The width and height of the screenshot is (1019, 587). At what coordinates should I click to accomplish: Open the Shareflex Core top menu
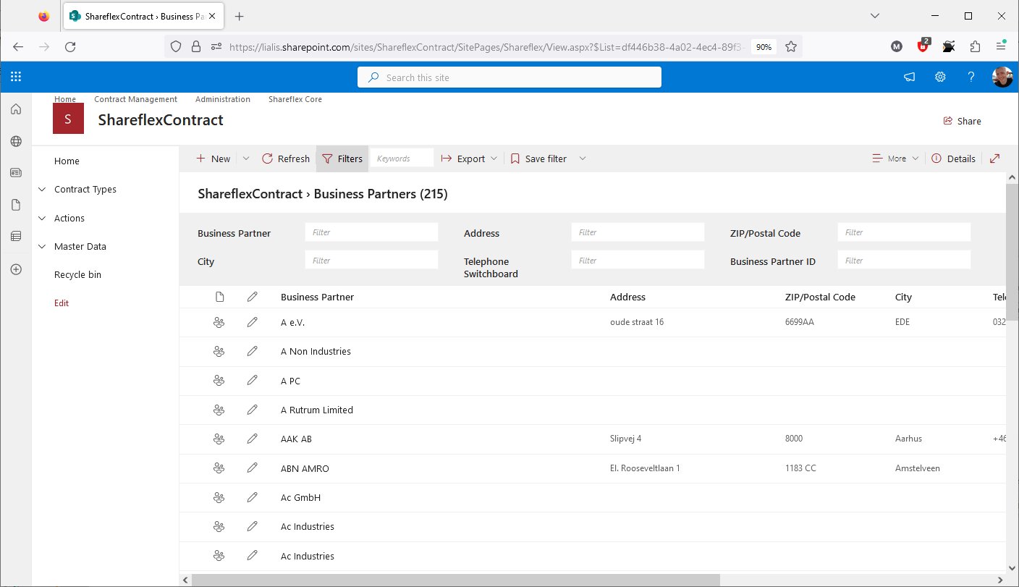point(295,99)
